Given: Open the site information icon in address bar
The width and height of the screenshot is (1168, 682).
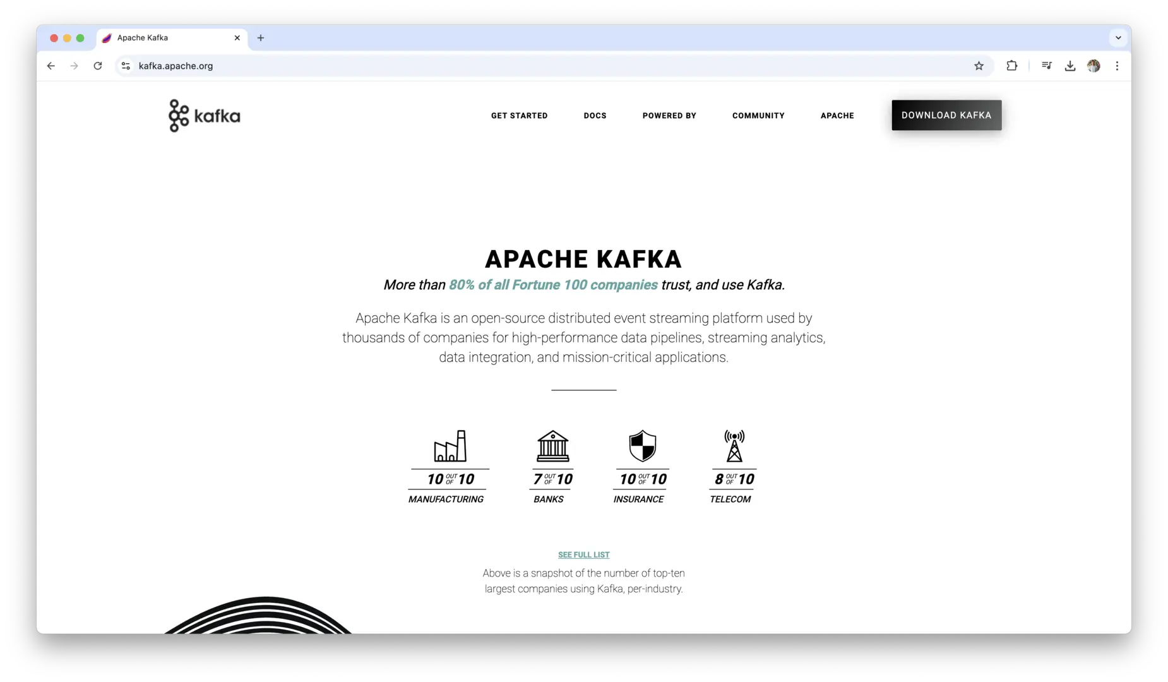Looking at the screenshot, I should pos(126,66).
